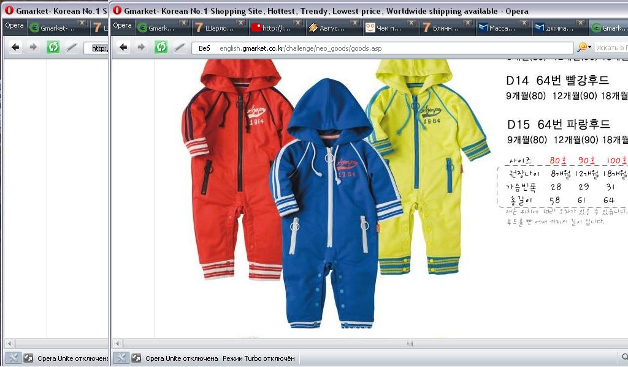
Task: Click the 총길이 row label
Action: point(523,200)
